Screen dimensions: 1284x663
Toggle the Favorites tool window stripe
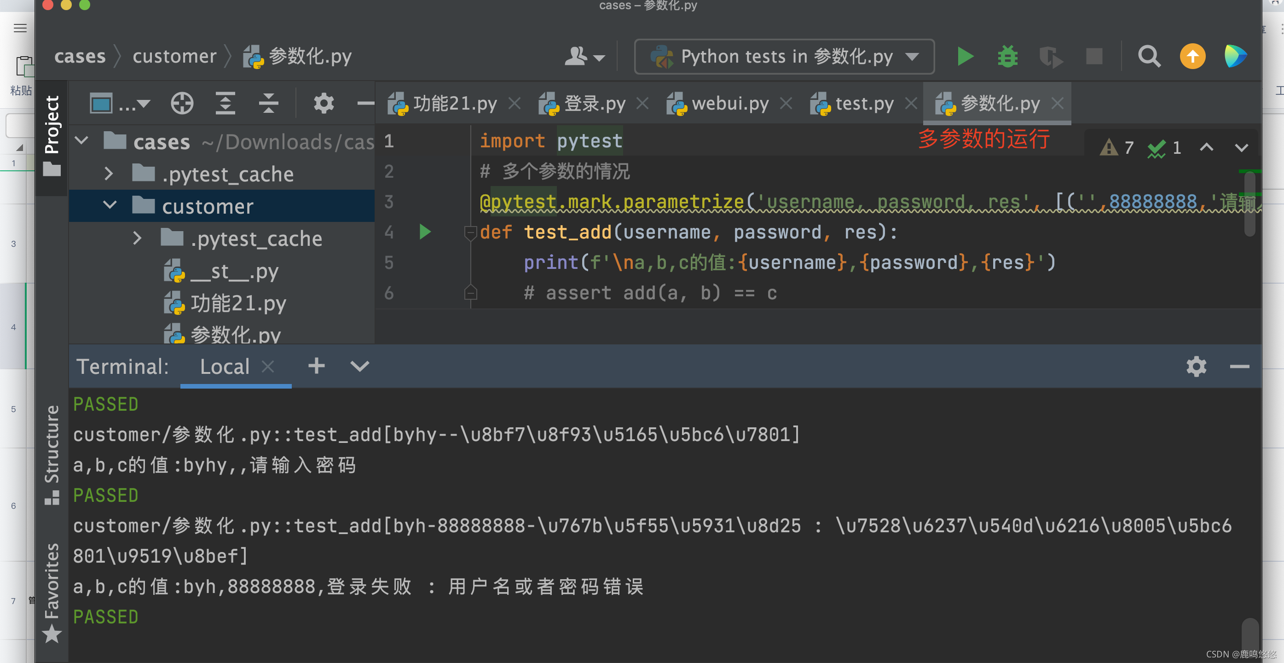click(x=52, y=592)
